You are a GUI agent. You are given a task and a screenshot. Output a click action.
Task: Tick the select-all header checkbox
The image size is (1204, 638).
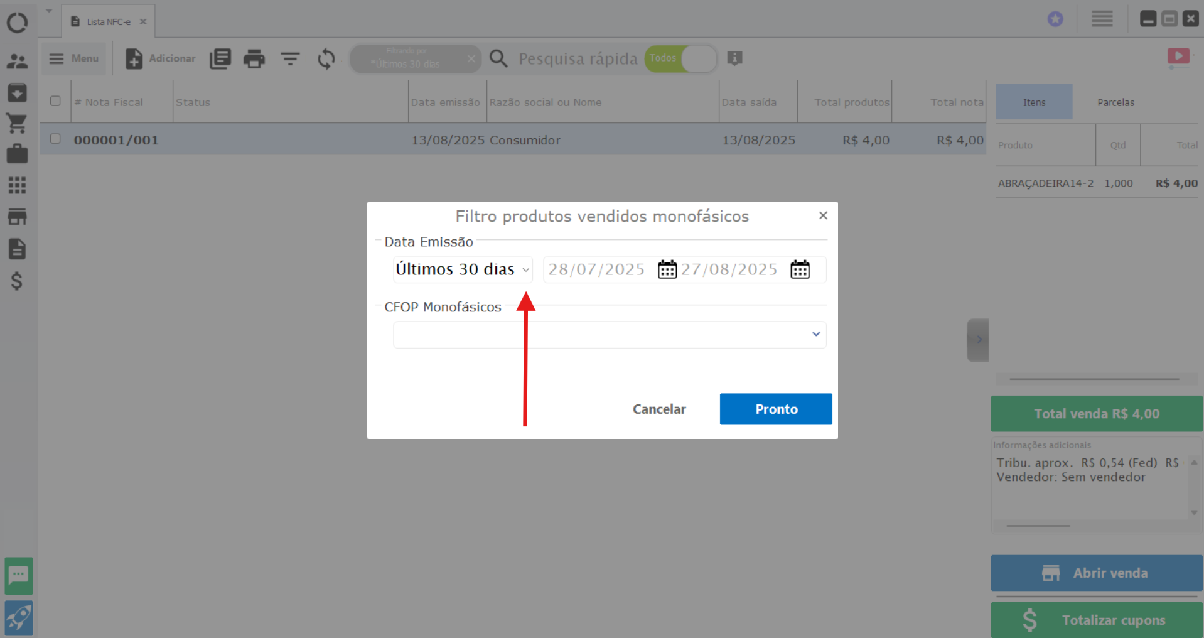pos(55,101)
